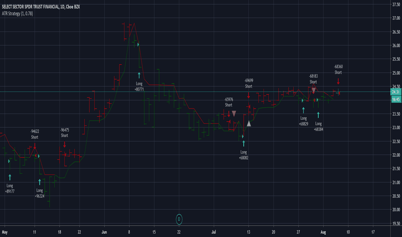Viewport: 402px width, 237px height.
Task: Click the red down arrow below Short -65976
Action: click(x=229, y=114)
